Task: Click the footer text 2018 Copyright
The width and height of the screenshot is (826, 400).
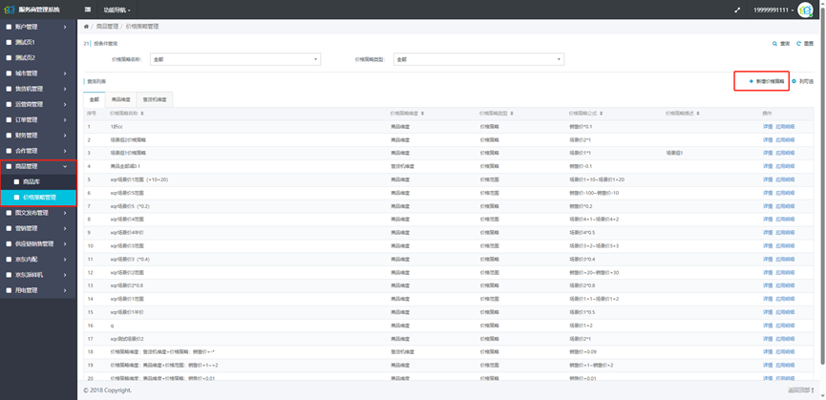Action: [110, 390]
